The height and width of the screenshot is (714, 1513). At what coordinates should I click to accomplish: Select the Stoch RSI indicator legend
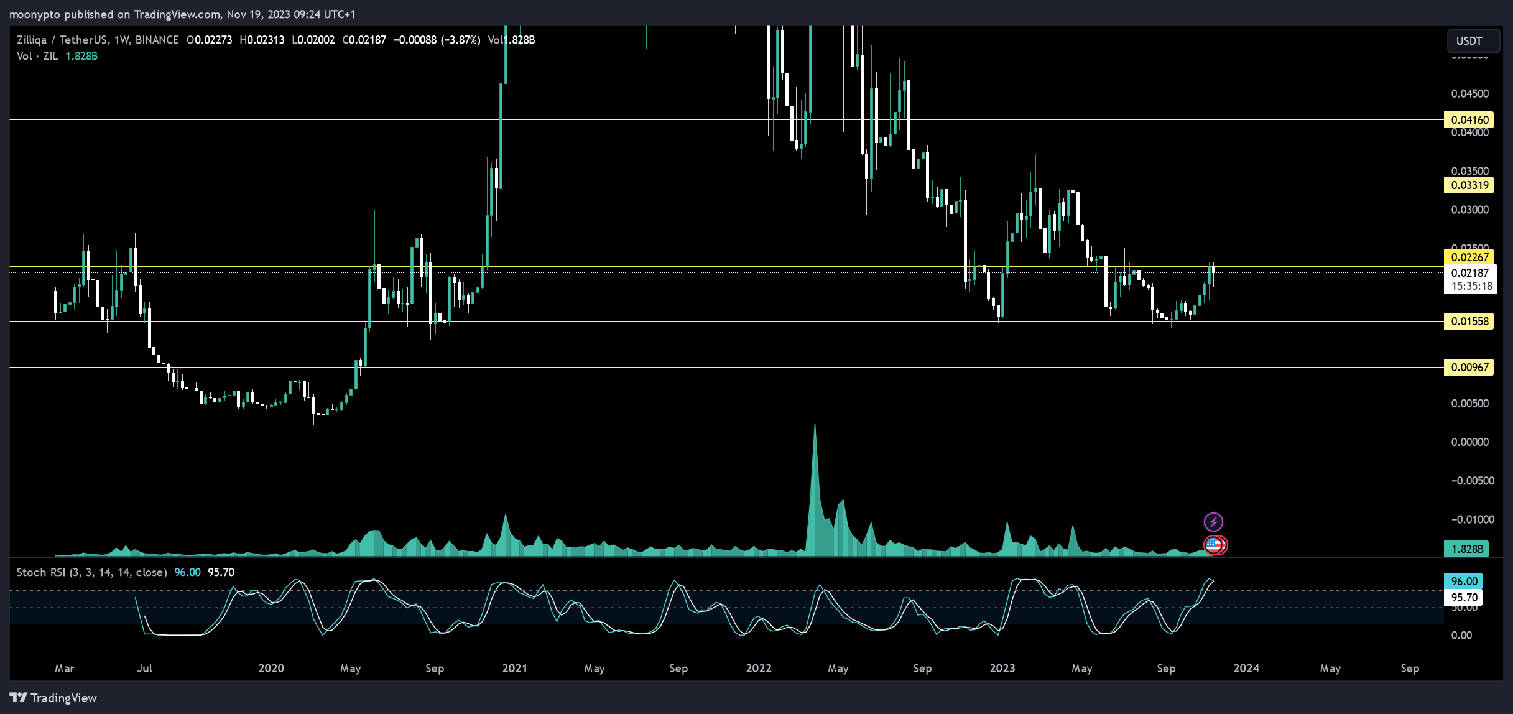91,572
